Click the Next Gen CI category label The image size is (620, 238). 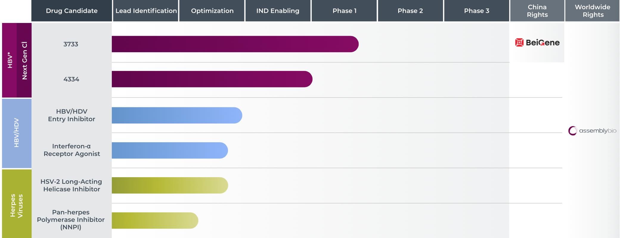pos(24,61)
